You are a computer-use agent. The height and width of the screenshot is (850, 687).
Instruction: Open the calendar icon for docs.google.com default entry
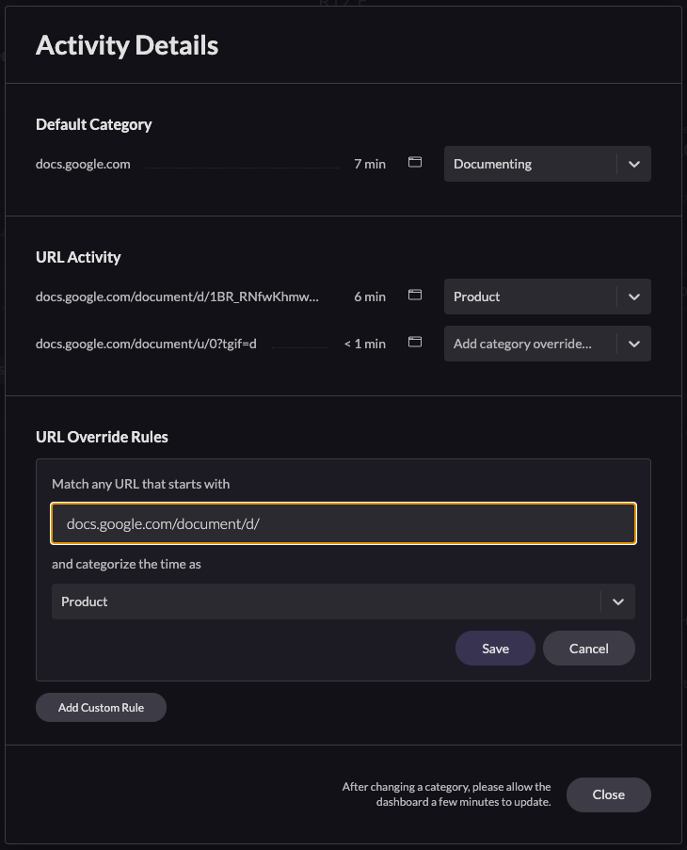coord(414,162)
